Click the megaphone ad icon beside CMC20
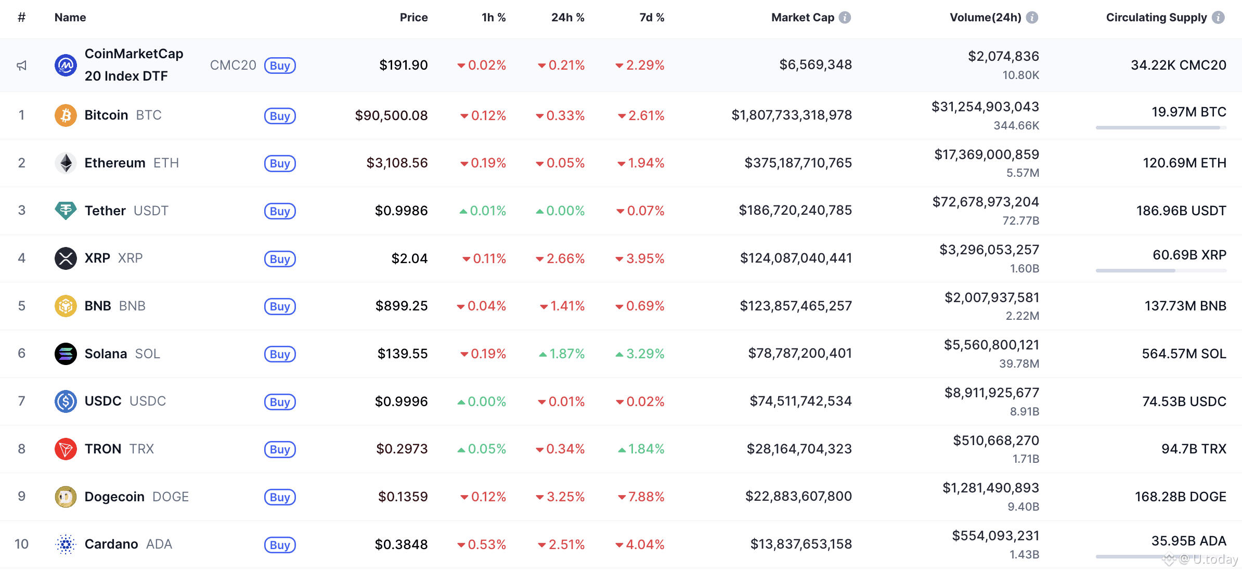1242x572 pixels. click(21, 66)
